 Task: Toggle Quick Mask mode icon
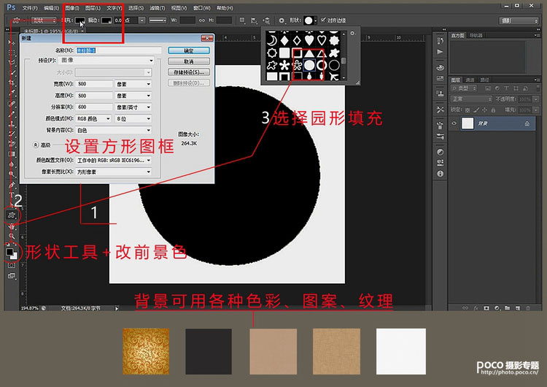[x=12, y=265]
